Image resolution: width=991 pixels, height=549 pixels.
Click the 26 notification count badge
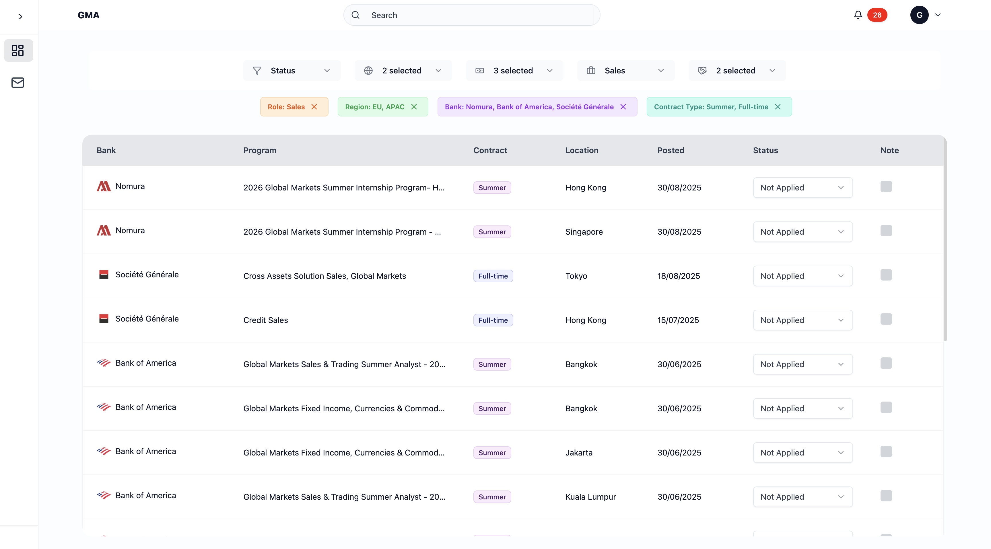877,15
